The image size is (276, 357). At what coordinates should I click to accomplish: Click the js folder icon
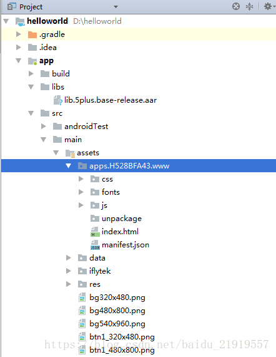[x=95, y=205]
